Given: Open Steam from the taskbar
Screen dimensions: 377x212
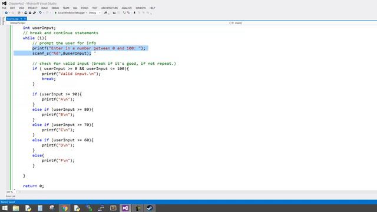Looking at the screenshot, I should [150, 208].
